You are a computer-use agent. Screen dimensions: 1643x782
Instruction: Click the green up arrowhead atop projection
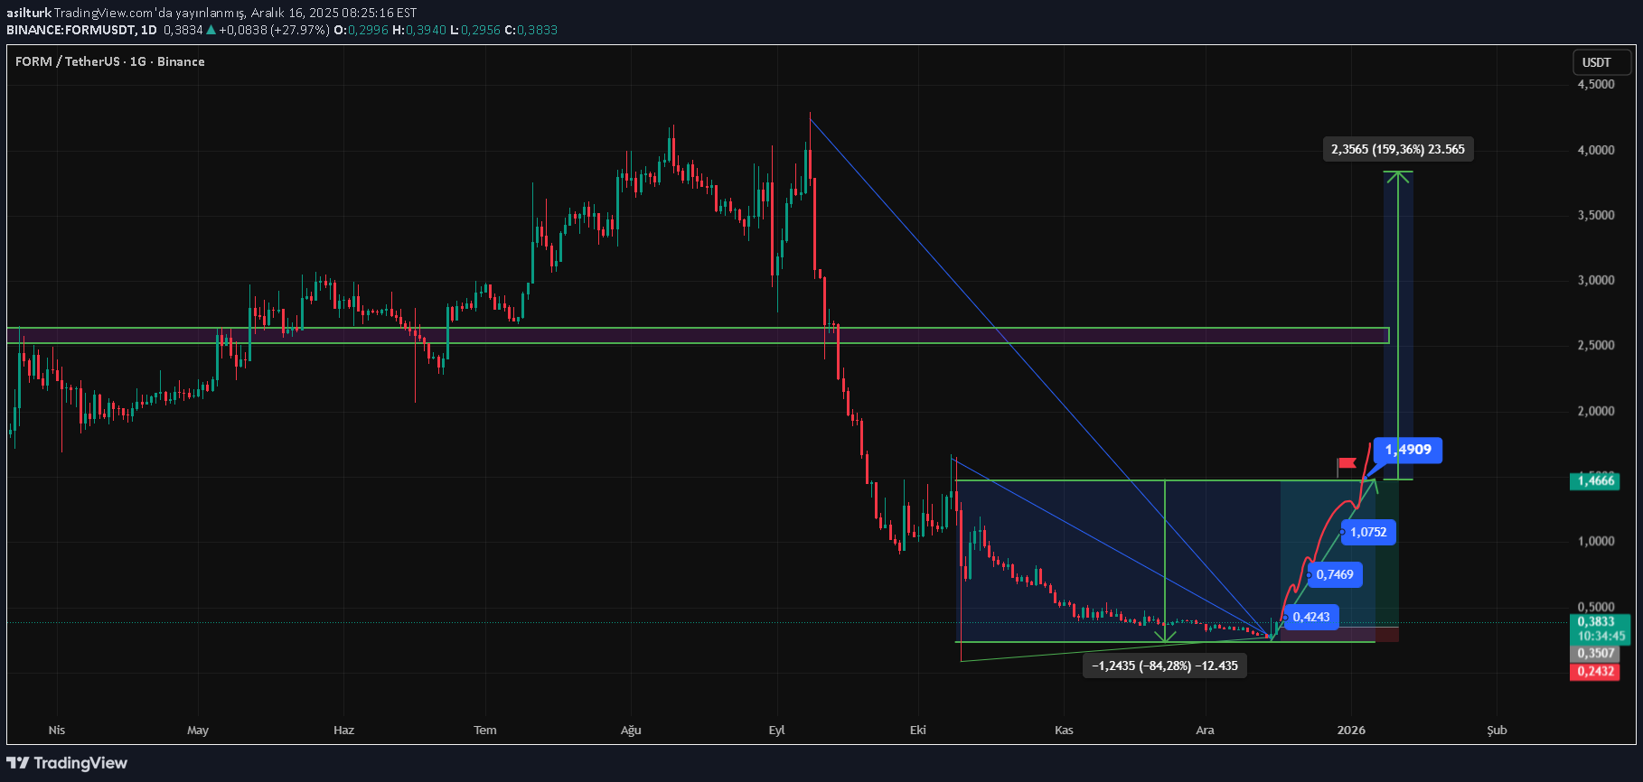point(1398,175)
